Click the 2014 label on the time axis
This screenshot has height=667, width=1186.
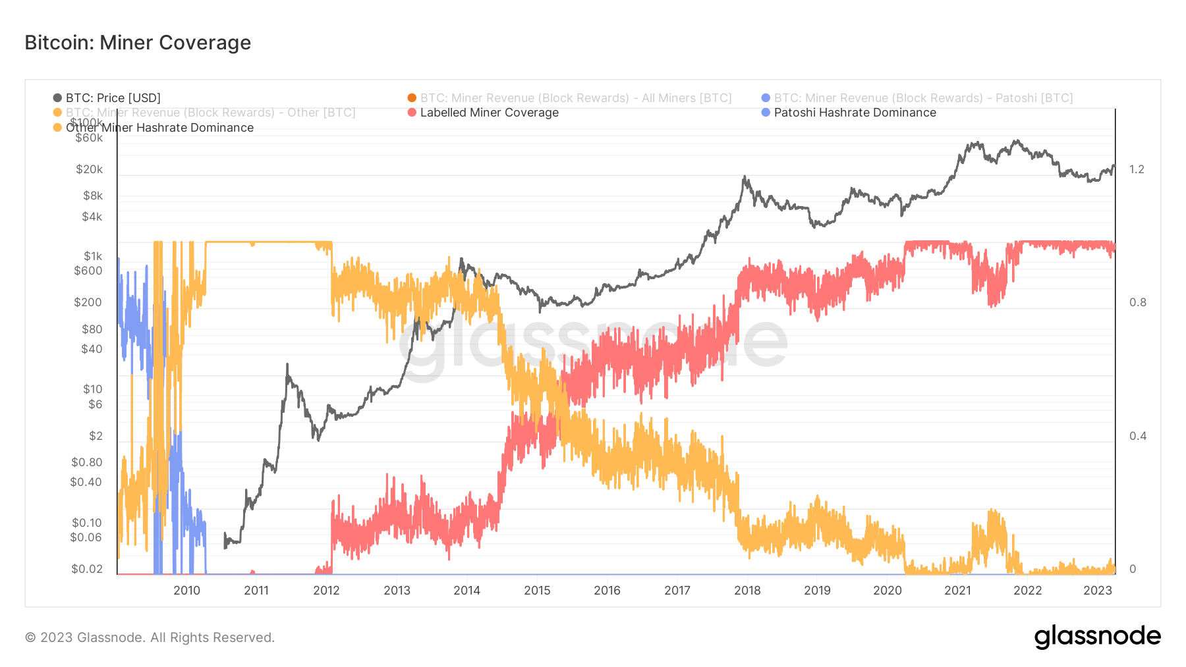[466, 591]
